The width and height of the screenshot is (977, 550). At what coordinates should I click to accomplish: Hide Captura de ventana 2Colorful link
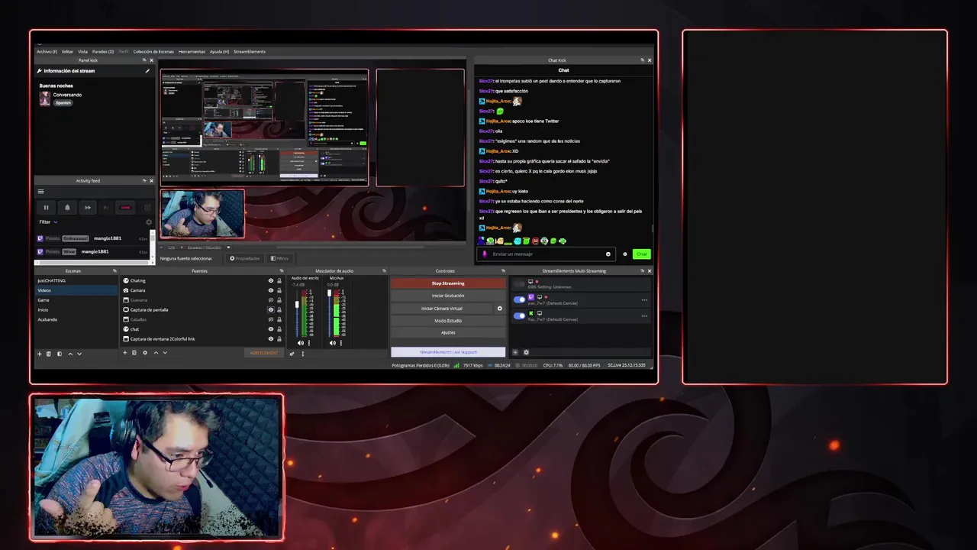271,339
